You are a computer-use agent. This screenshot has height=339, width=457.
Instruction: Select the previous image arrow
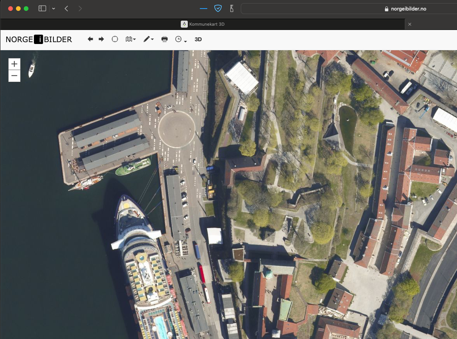pos(91,39)
